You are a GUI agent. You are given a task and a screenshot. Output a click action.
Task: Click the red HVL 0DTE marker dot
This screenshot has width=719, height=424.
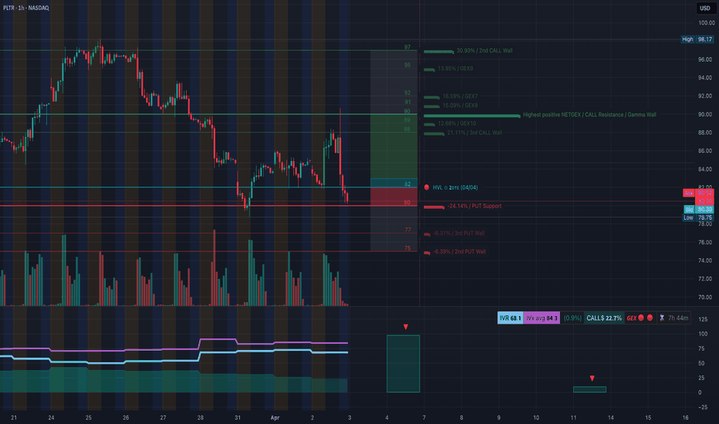coord(427,187)
